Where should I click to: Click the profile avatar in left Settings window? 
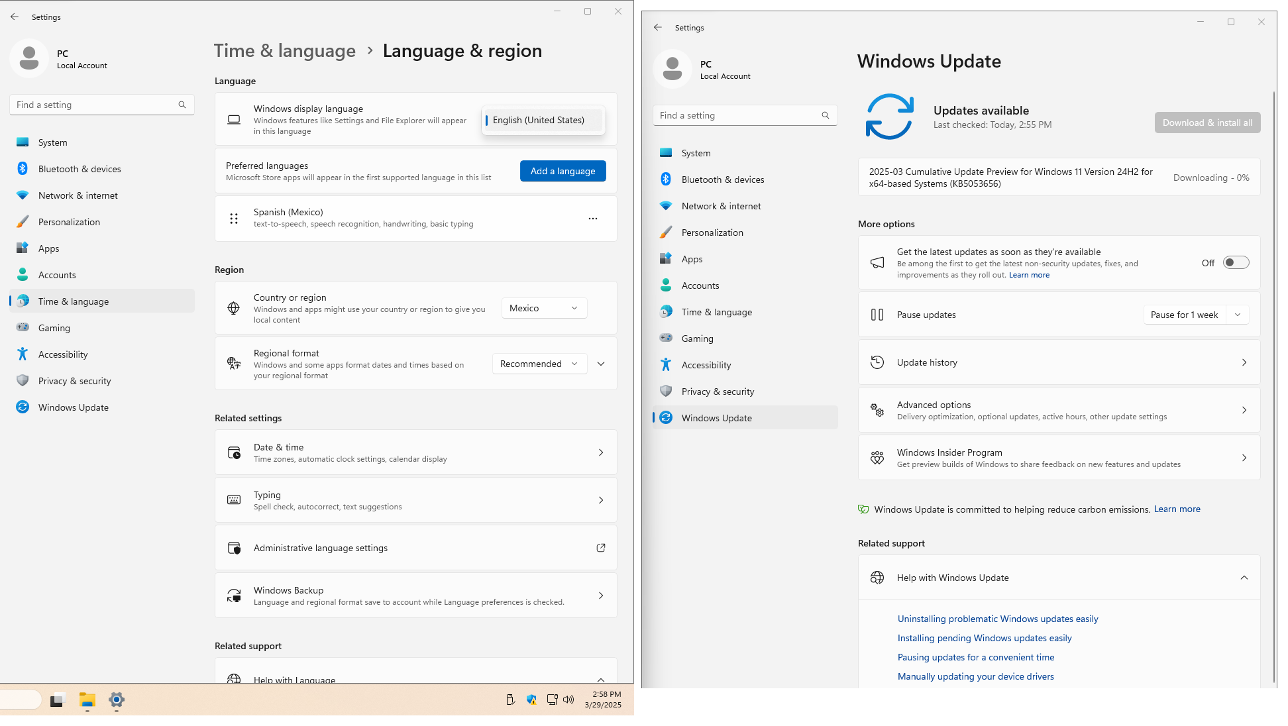29,58
